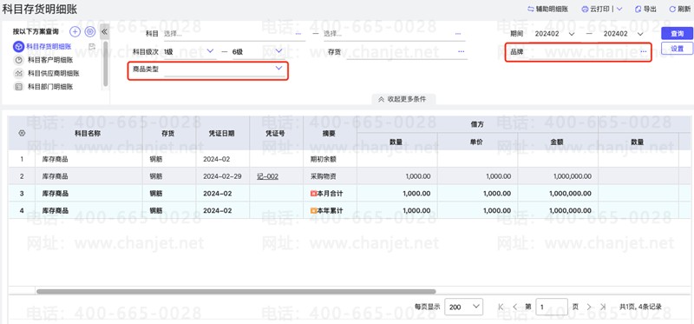This screenshot has height=324, width=694.
Task: Expand the 云打印 dropdown arrow
Action: [619, 9]
